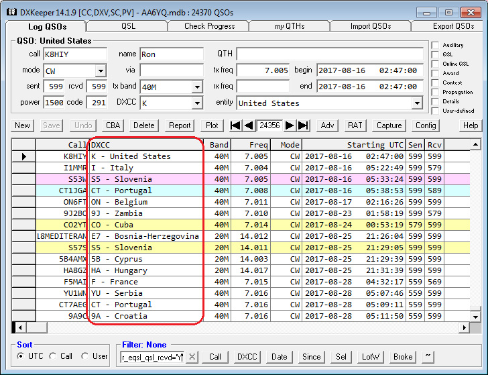Advance to the next QSO record

click(290, 125)
